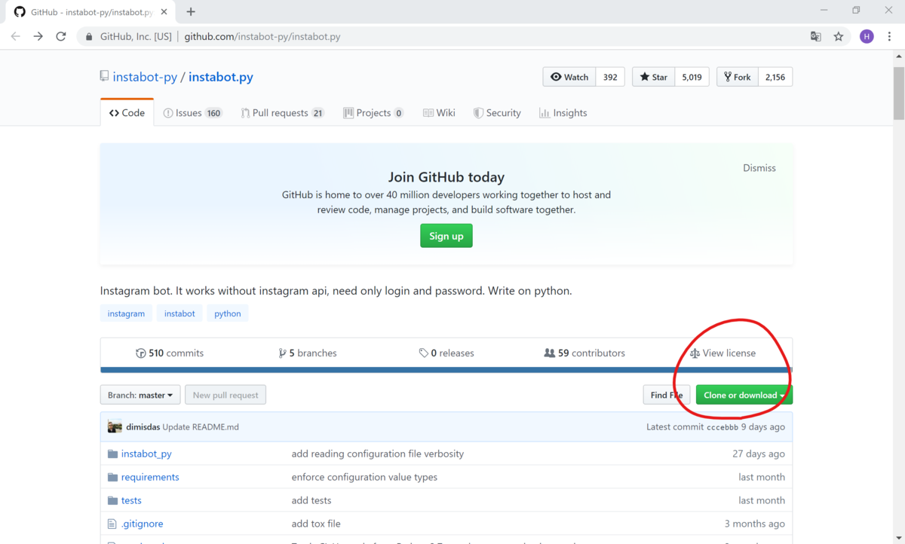Open the instabot.py repository name link
This screenshot has width=905, height=544.
tap(221, 77)
